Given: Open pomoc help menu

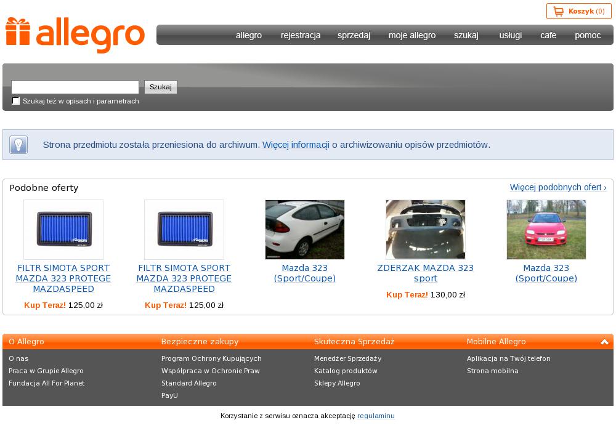Looking at the screenshot, I should 588,35.
